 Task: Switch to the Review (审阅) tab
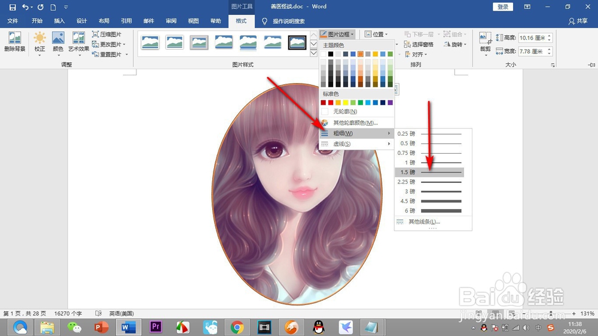(171, 21)
